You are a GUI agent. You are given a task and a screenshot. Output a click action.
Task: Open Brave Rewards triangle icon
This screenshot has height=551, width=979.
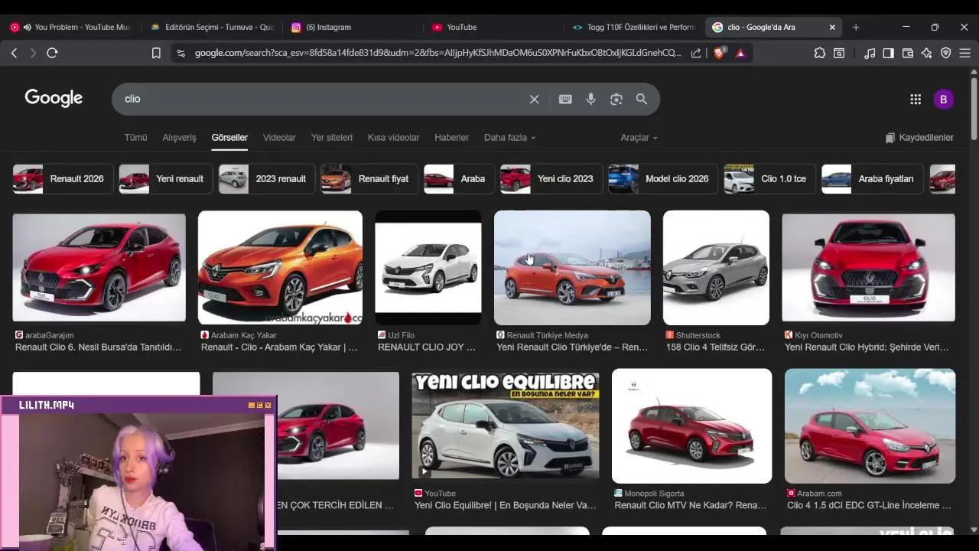740,53
